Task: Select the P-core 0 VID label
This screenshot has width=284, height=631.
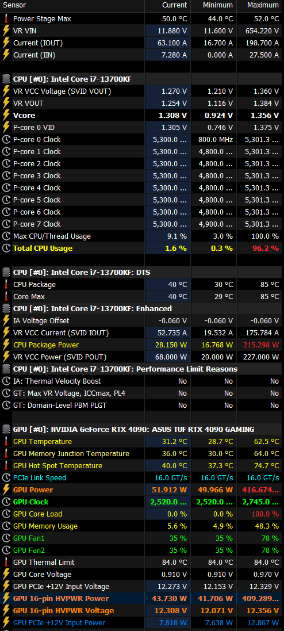Action: [34, 128]
